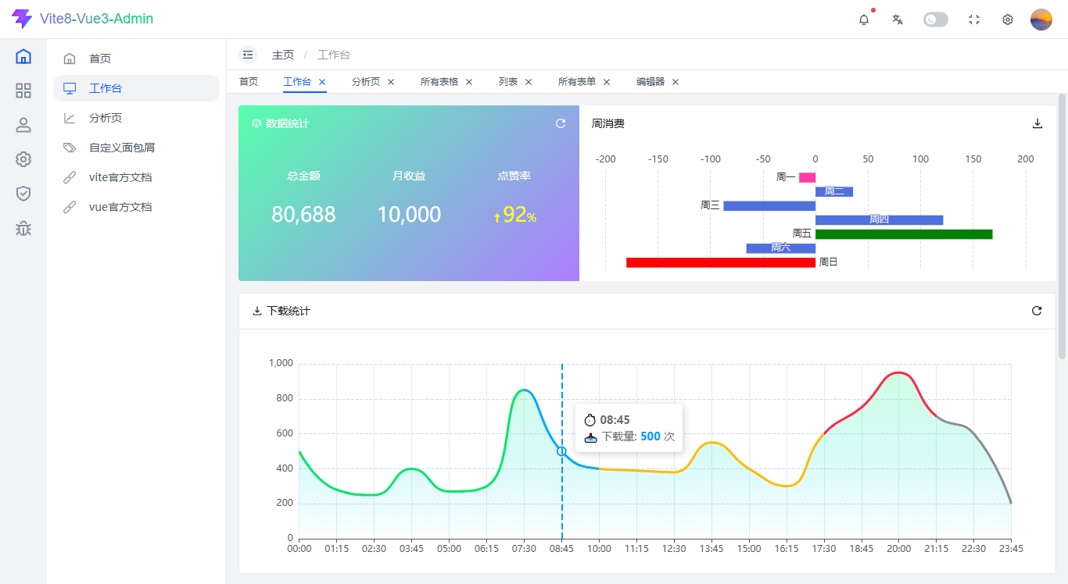Close the 分析页 tab
The width and height of the screenshot is (1068, 584).
391,81
